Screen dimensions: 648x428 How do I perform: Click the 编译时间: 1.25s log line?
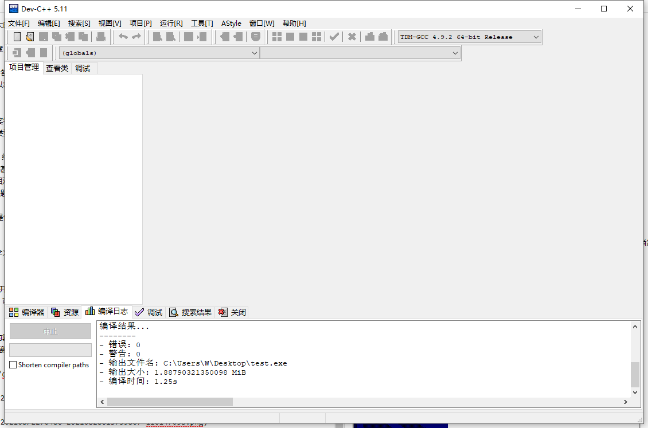tap(138, 382)
